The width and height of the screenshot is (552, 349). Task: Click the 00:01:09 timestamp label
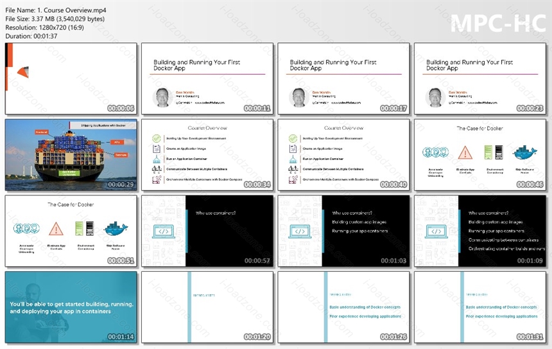(530, 260)
